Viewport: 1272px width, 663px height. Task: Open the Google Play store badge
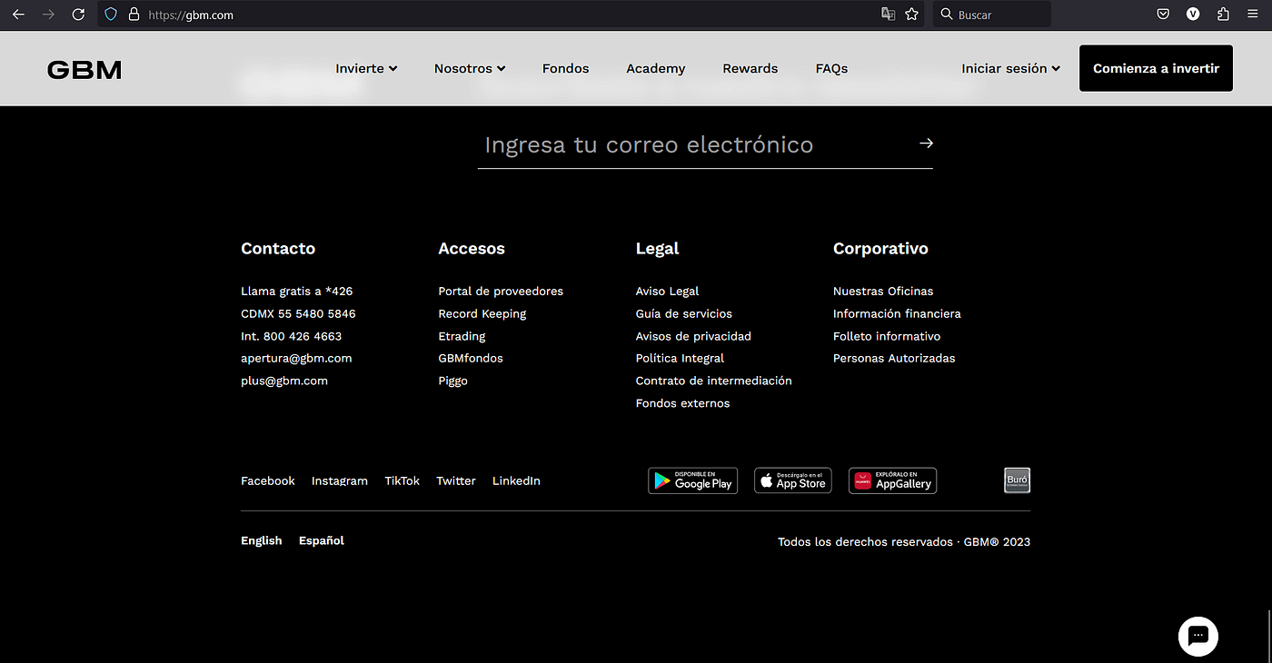(692, 480)
